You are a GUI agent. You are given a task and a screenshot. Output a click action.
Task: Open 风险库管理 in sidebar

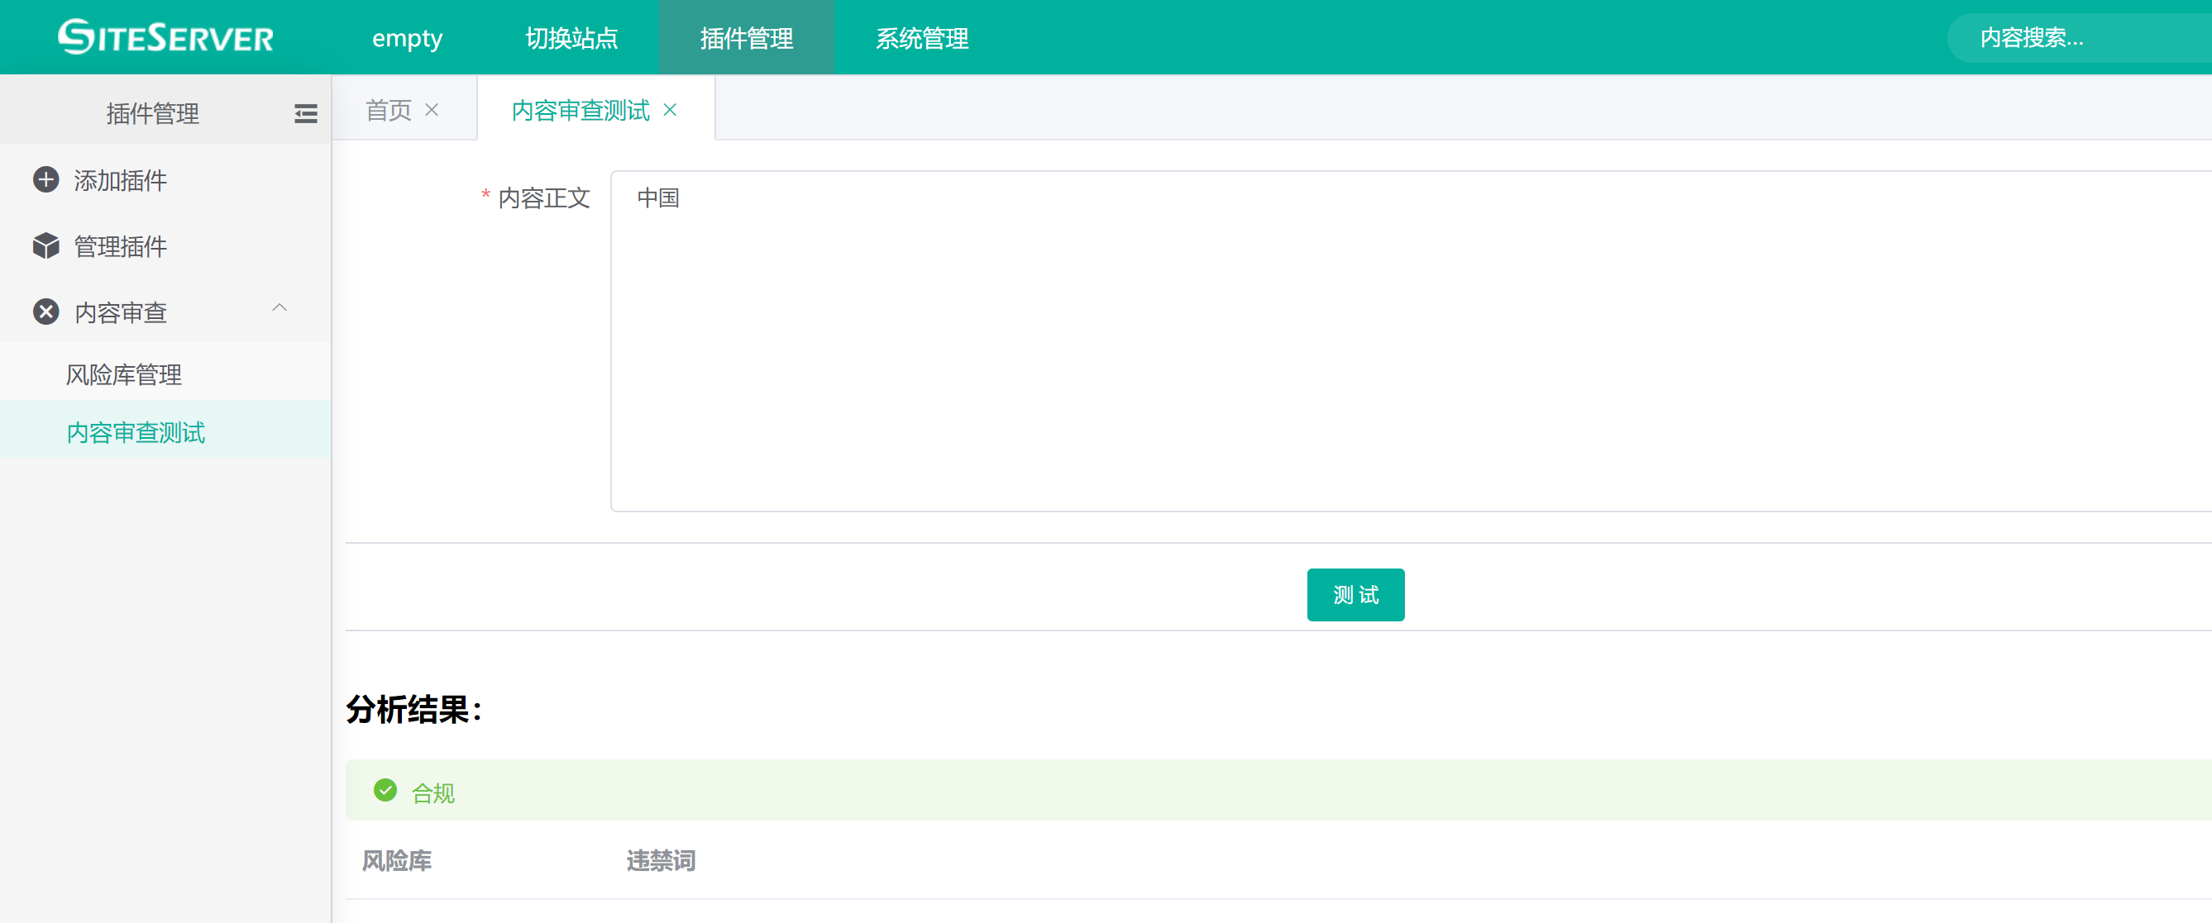click(x=124, y=374)
